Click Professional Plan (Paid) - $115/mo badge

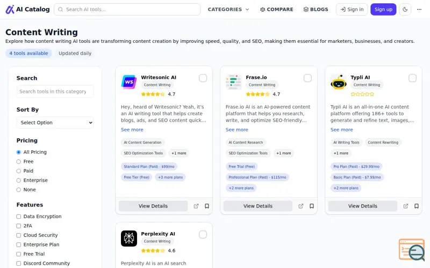tap(257, 177)
